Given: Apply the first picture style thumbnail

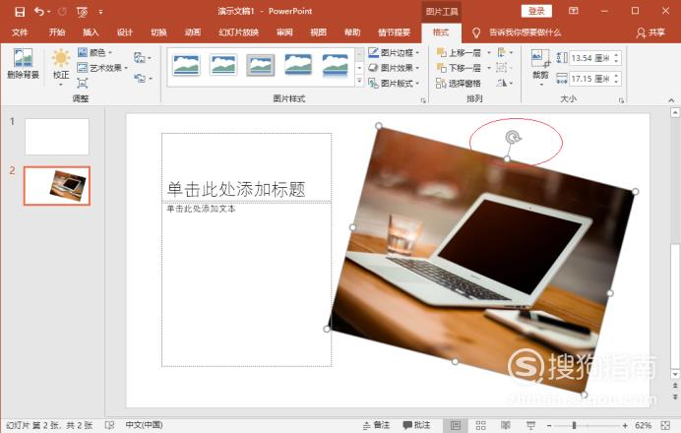Looking at the screenshot, I should (186, 65).
